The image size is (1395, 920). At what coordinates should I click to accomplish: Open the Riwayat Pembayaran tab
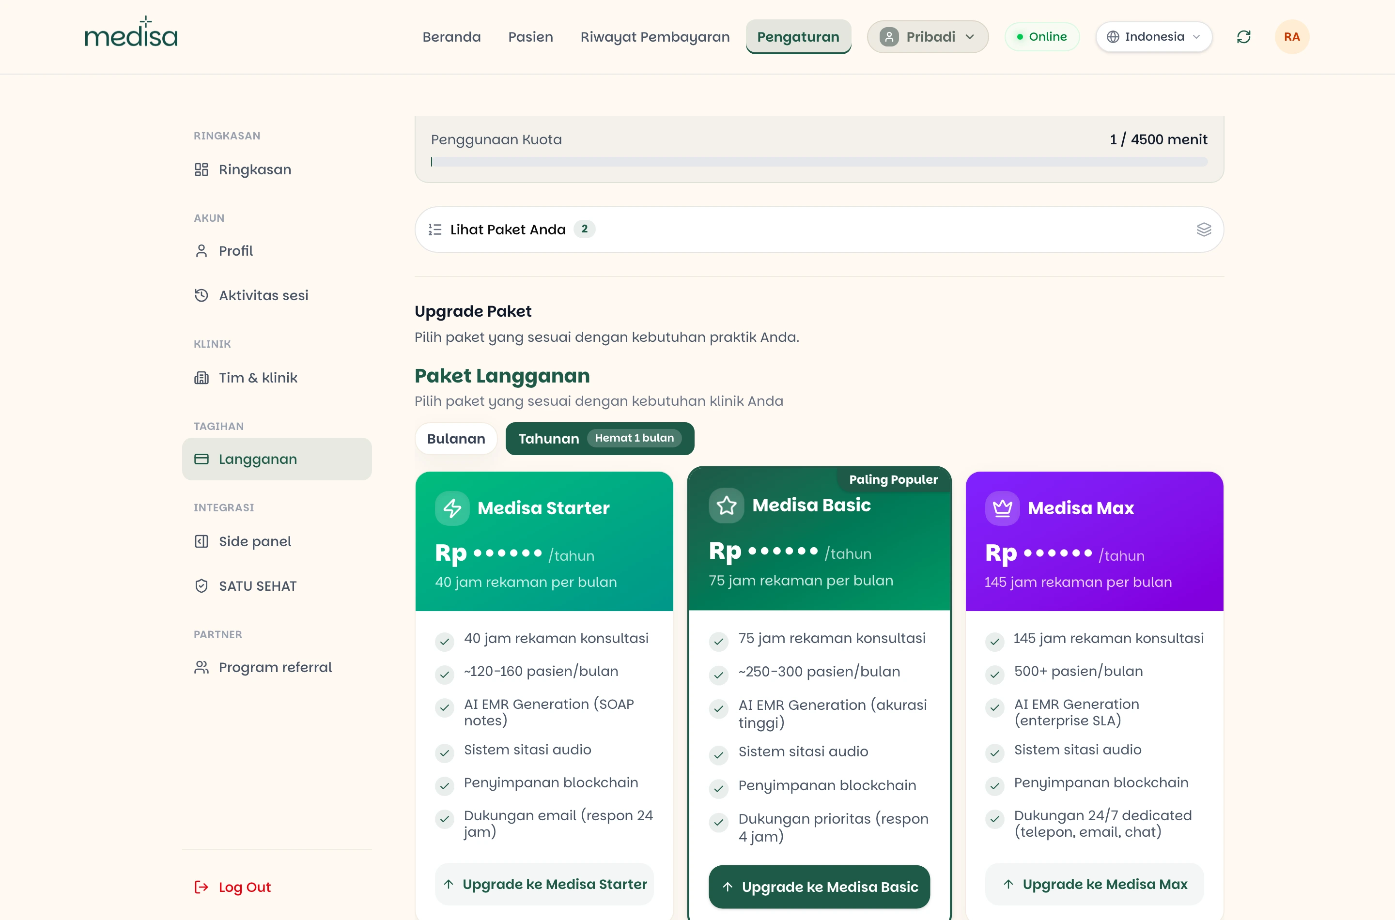click(655, 37)
